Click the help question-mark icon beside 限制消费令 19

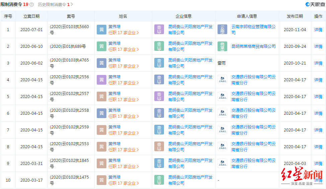coord(31,5)
